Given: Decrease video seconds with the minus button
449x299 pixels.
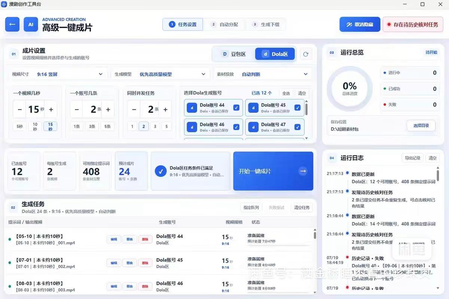Looking at the screenshot, I should [x=20, y=110].
